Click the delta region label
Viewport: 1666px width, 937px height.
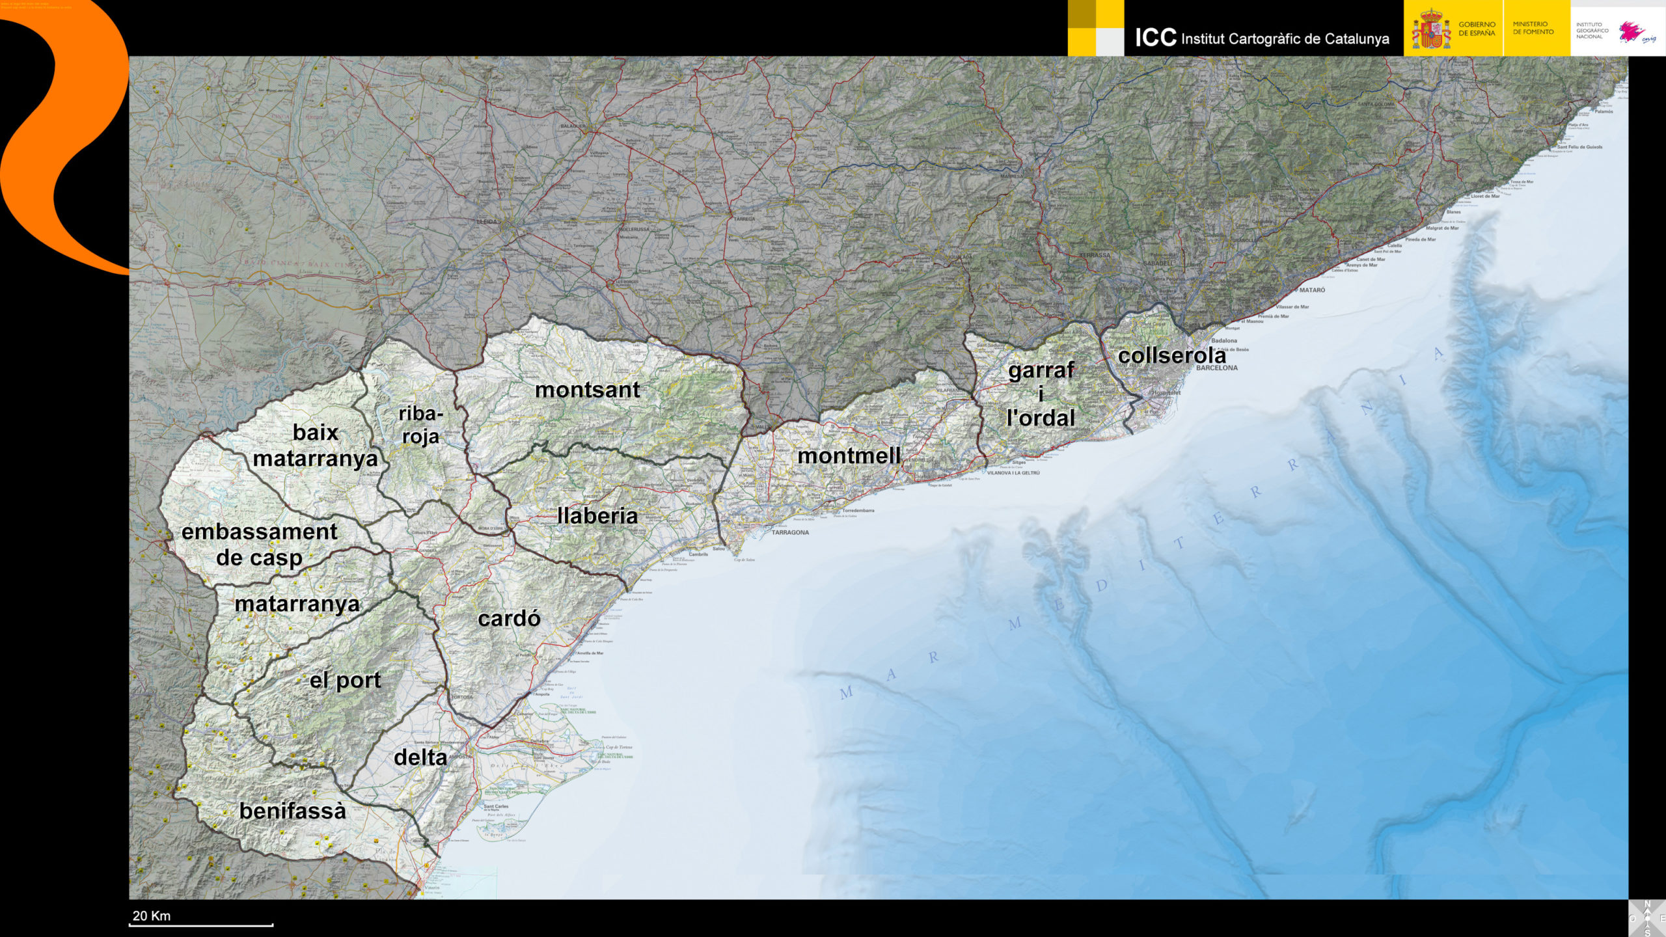pos(420,757)
